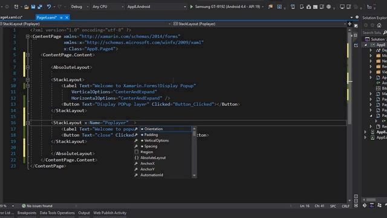The height and width of the screenshot is (218, 387).
Task: Open tab list dropdown arrow above editor
Action: tap(351, 18)
